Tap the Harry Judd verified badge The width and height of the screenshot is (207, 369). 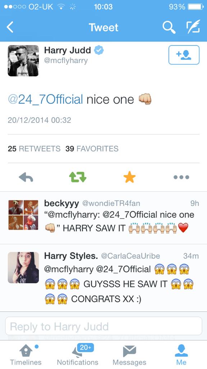[99, 50]
